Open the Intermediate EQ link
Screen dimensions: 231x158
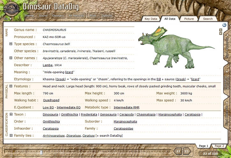pos(69,107)
